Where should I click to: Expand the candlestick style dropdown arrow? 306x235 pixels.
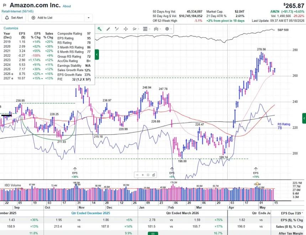(x=160, y=29)
